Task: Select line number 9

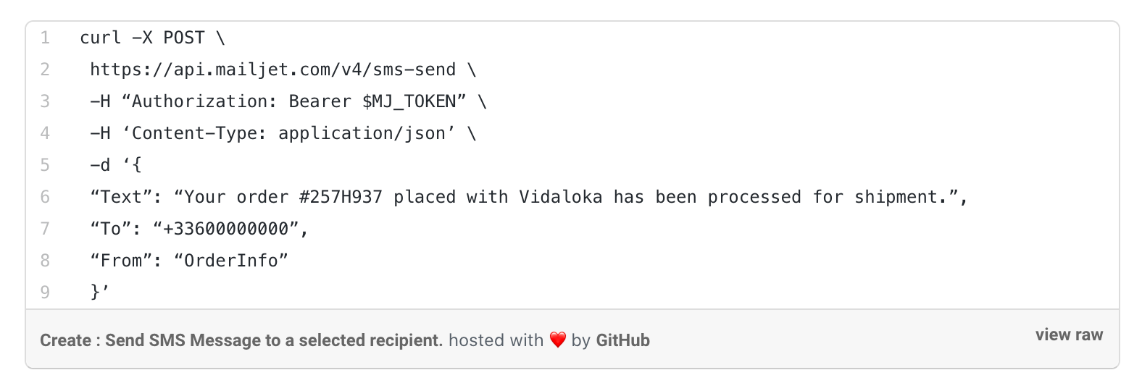Action: pos(45,293)
